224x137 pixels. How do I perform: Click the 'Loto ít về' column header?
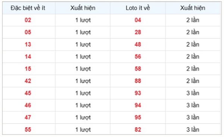click(x=138, y=8)
